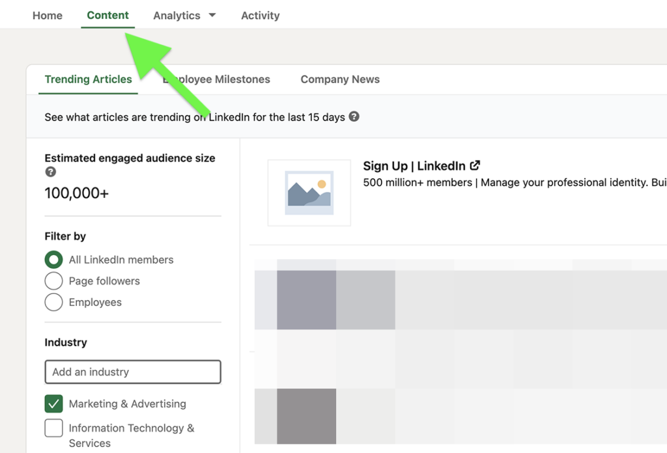
Task: Open the Sign Up | LinkedIn article link
Action: pyautogui.click(x=414, y=166)
